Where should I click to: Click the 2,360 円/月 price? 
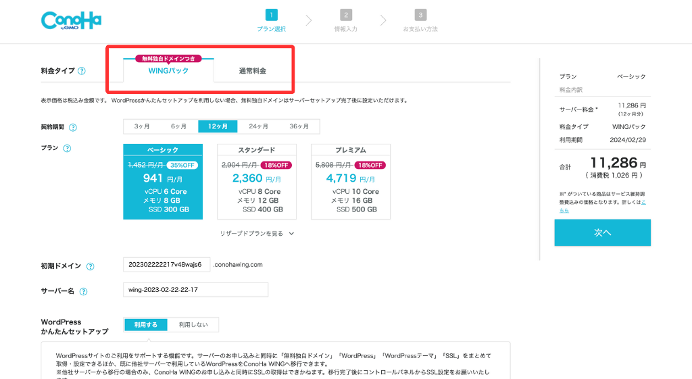click(257, 178)
